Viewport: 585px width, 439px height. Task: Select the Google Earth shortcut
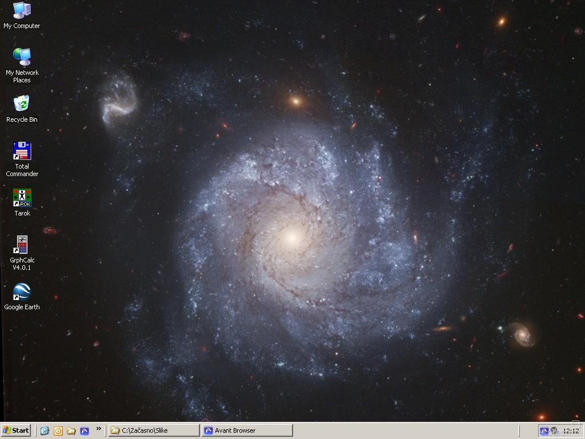(x=22, y=297)
